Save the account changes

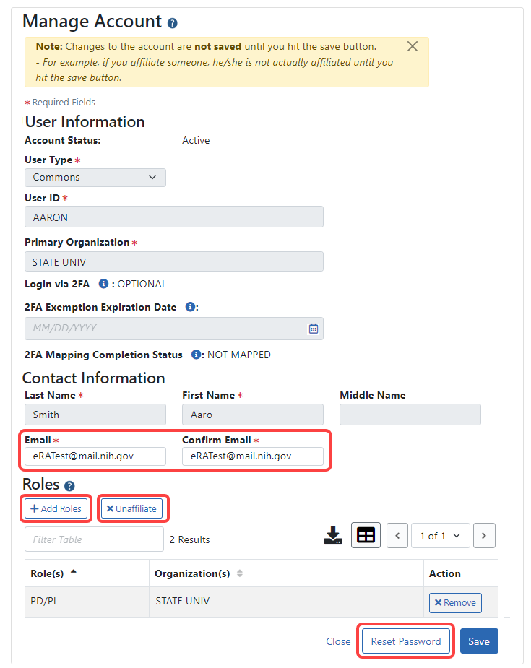(x=479, y=641)
